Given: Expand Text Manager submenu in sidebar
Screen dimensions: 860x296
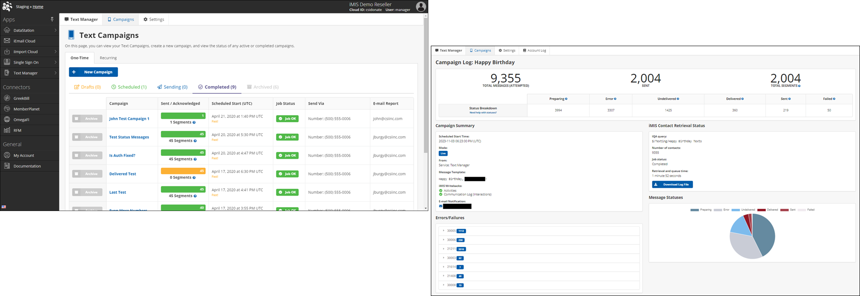Looking at the screenshot, I should (x=55, y=73).
